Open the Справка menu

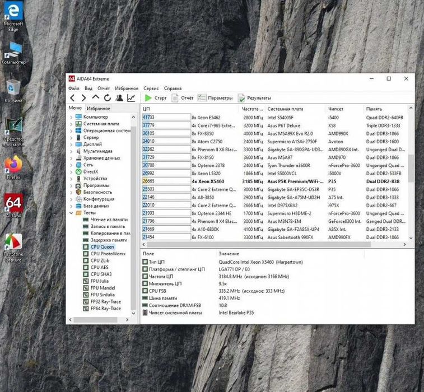[173, 88]
